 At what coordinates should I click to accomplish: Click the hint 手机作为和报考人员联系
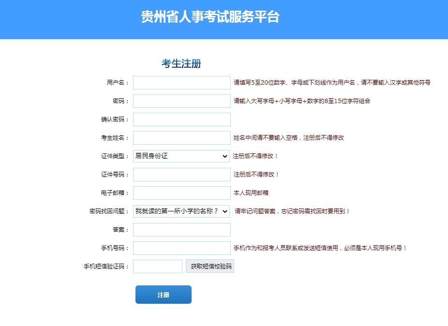pyautogui.click(x=320, y=248)
